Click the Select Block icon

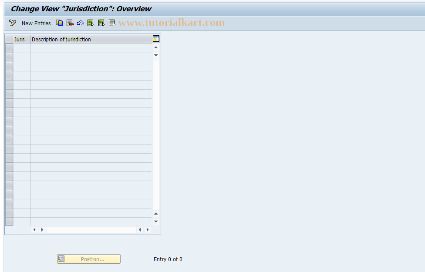[101, 23]
